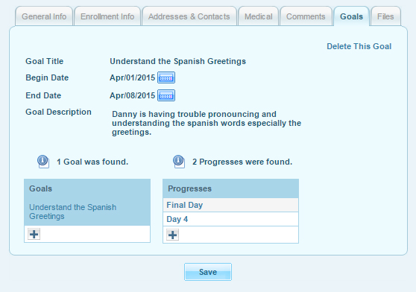
Task: Click the Delete This Goal link
Action: tap(359, 46)
